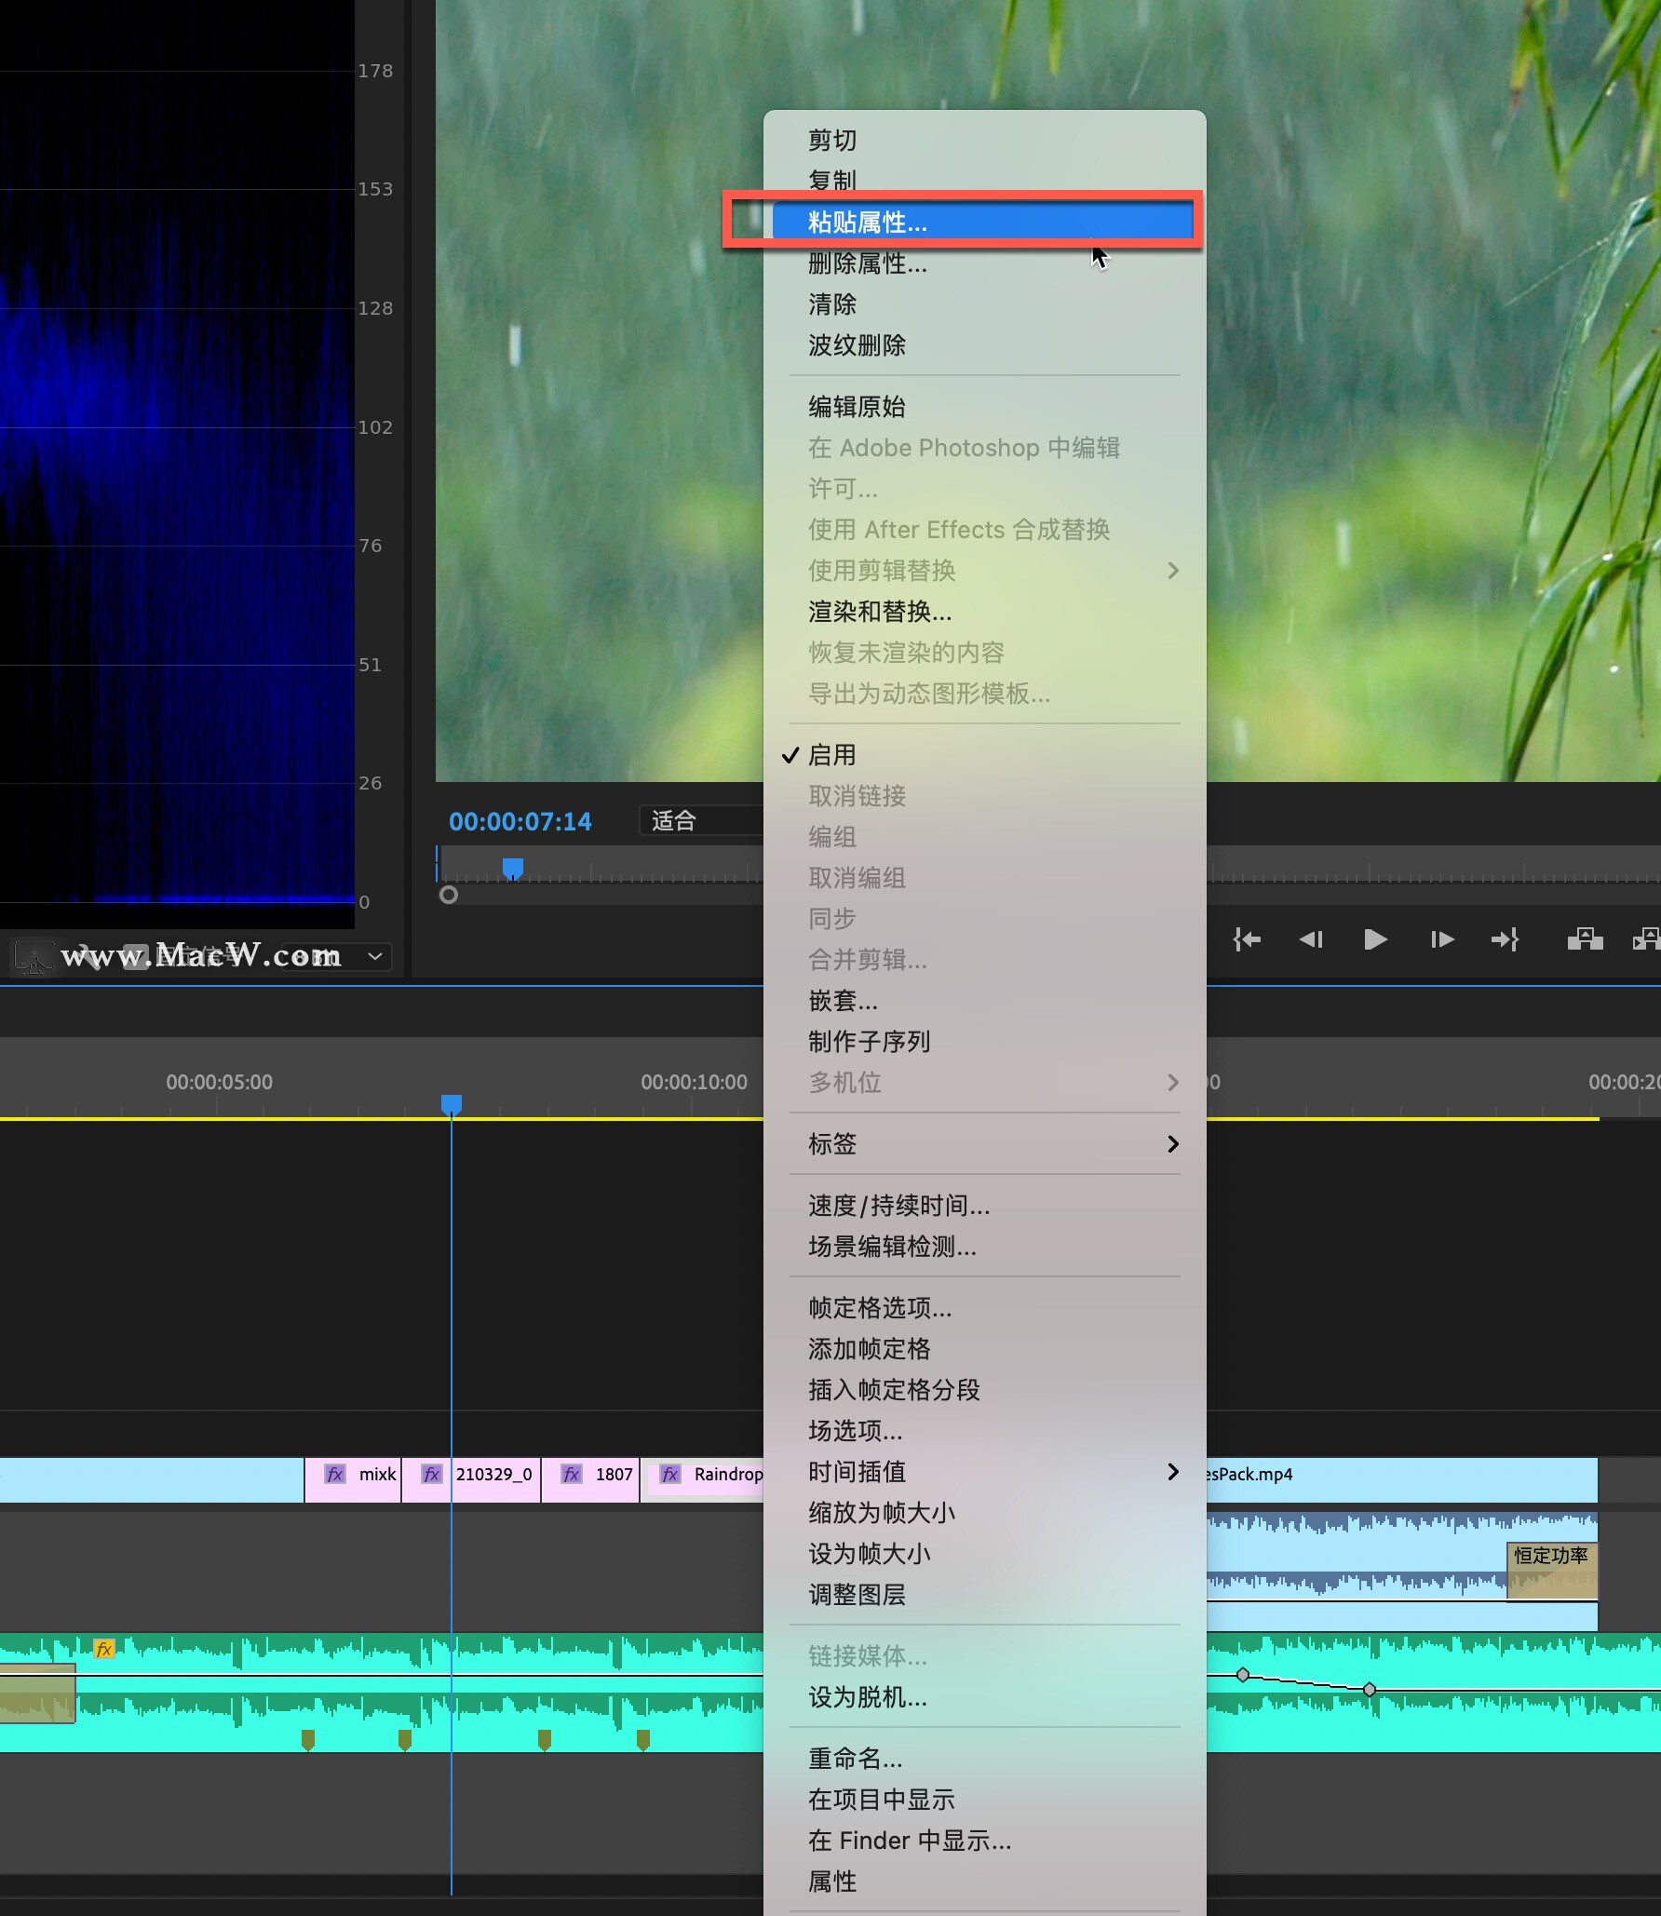Click fx badge on the Raindrop clip

coord(670,1474)
